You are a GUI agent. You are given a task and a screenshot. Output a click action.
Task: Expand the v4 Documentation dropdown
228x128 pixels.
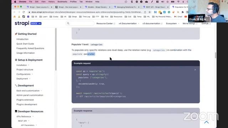(129, 23)
